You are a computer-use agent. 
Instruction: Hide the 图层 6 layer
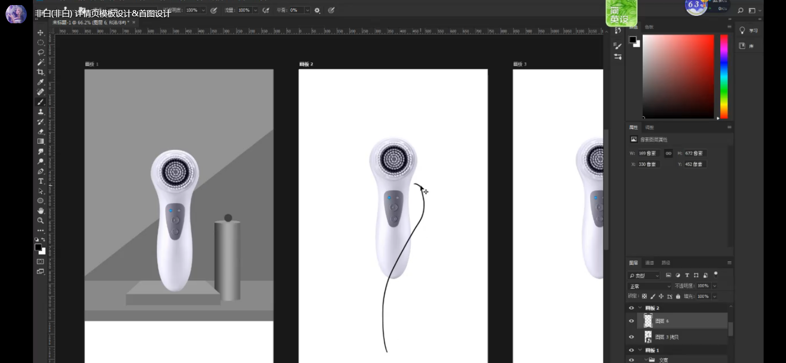tap(631, 321)
